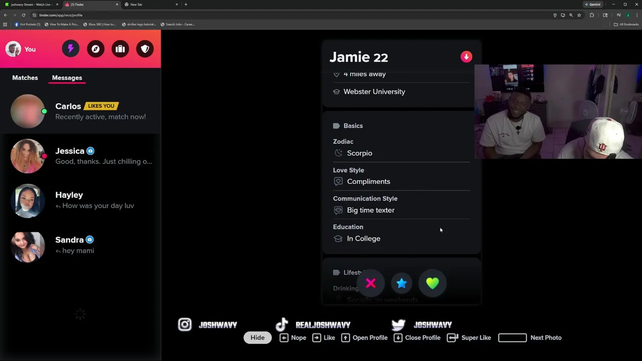
Task: Click Hayley's profile photo thumbnail
Action: (28, 201)
